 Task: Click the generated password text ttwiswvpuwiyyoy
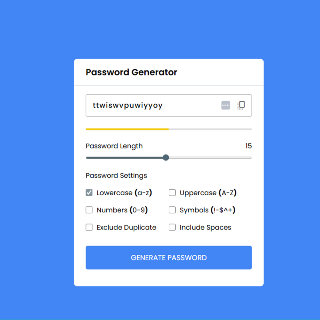(x=128, y=106)
